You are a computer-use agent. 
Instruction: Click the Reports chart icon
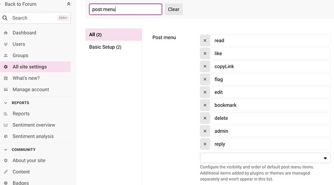tap(6, 114)
